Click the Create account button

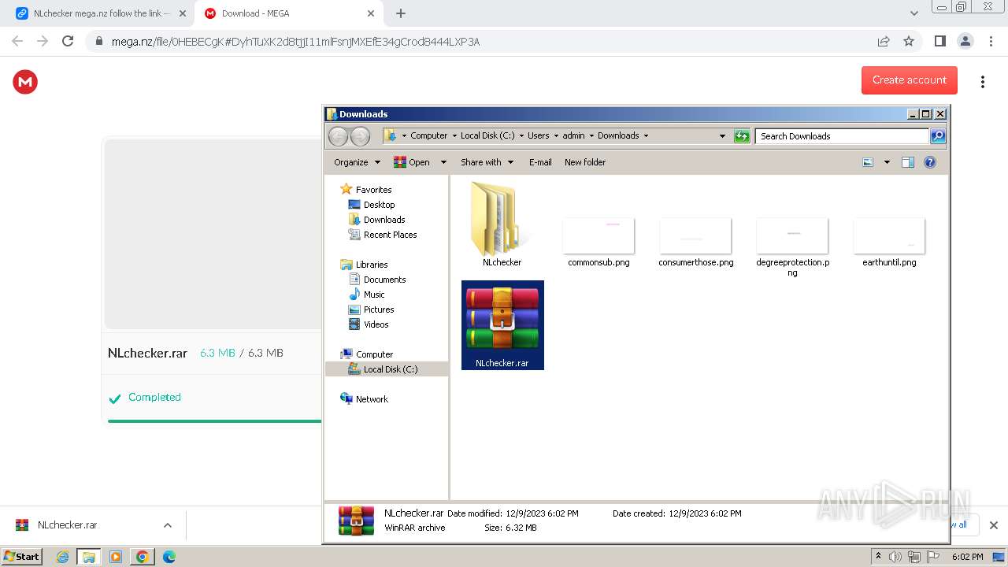tap(909, 80)
